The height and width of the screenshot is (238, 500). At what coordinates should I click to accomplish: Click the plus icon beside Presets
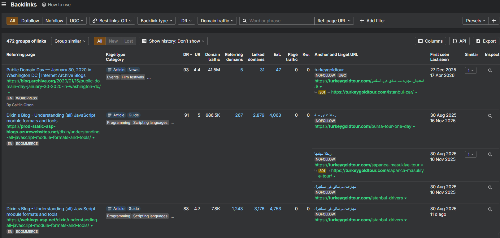click(494, 21)
